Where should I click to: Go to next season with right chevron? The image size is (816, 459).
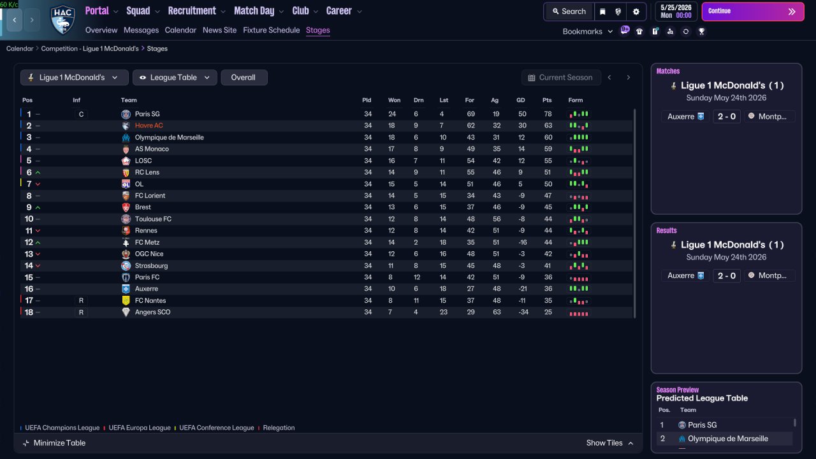628,77
